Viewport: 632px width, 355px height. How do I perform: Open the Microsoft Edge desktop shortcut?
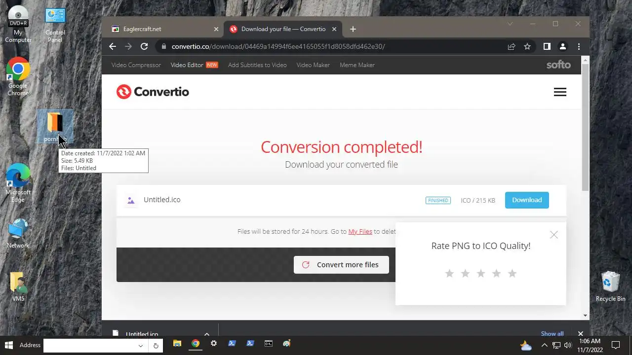coord(18,183)
